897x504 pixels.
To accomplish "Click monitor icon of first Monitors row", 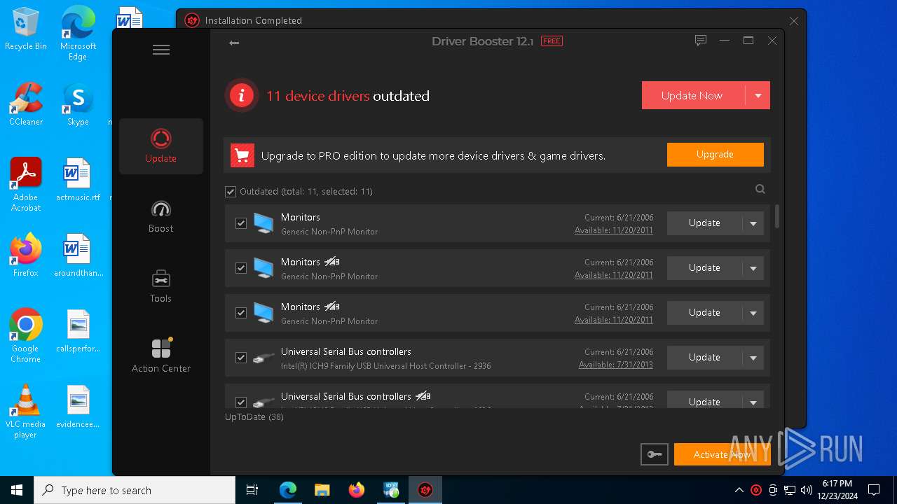I will 263,223.
